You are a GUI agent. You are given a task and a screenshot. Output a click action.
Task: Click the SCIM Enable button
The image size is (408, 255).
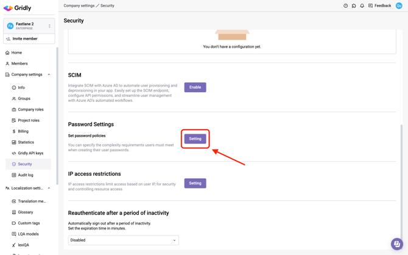point(195,87)
